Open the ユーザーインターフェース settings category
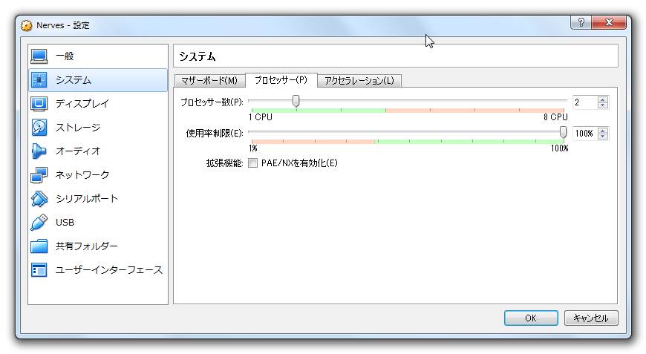646x354 pixels. (x=98, y=270)
